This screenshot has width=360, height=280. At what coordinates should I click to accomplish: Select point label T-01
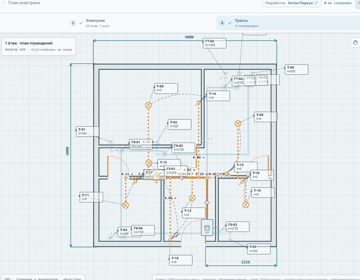pos(88,132)
